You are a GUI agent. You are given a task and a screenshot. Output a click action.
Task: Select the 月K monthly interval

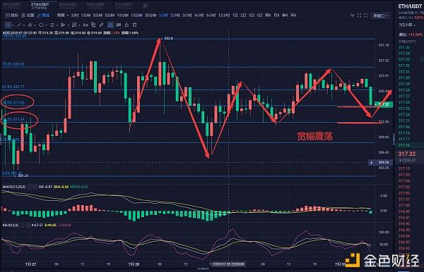pyautogui.click(x=276, y=16)
